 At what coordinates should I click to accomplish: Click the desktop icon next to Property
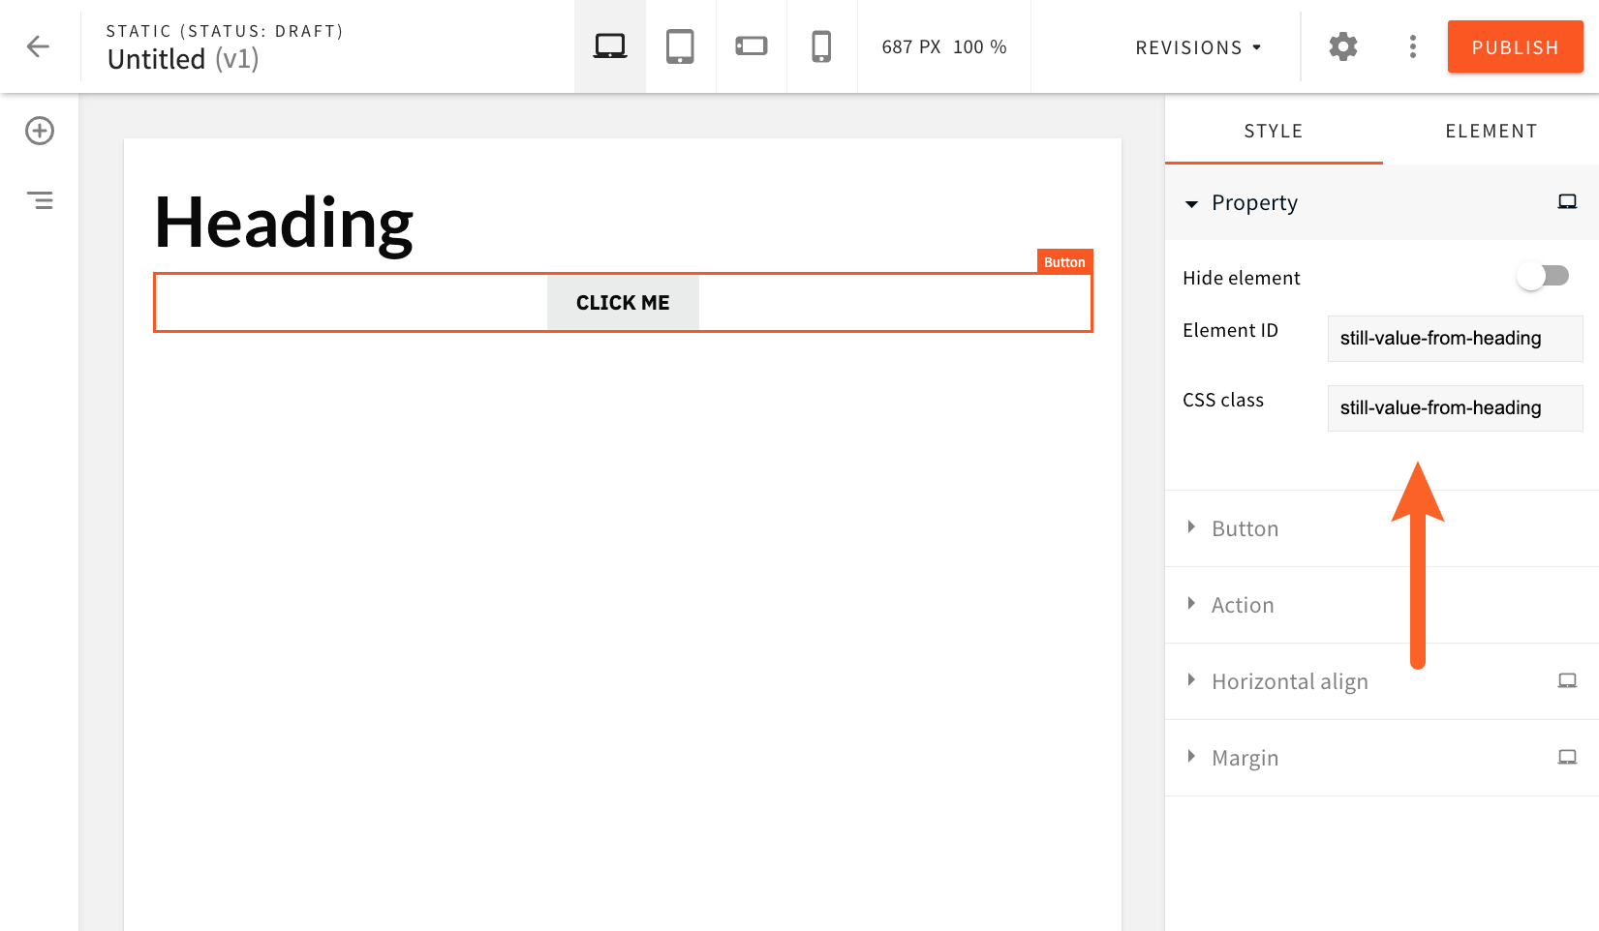click(x=1567, y=201)
